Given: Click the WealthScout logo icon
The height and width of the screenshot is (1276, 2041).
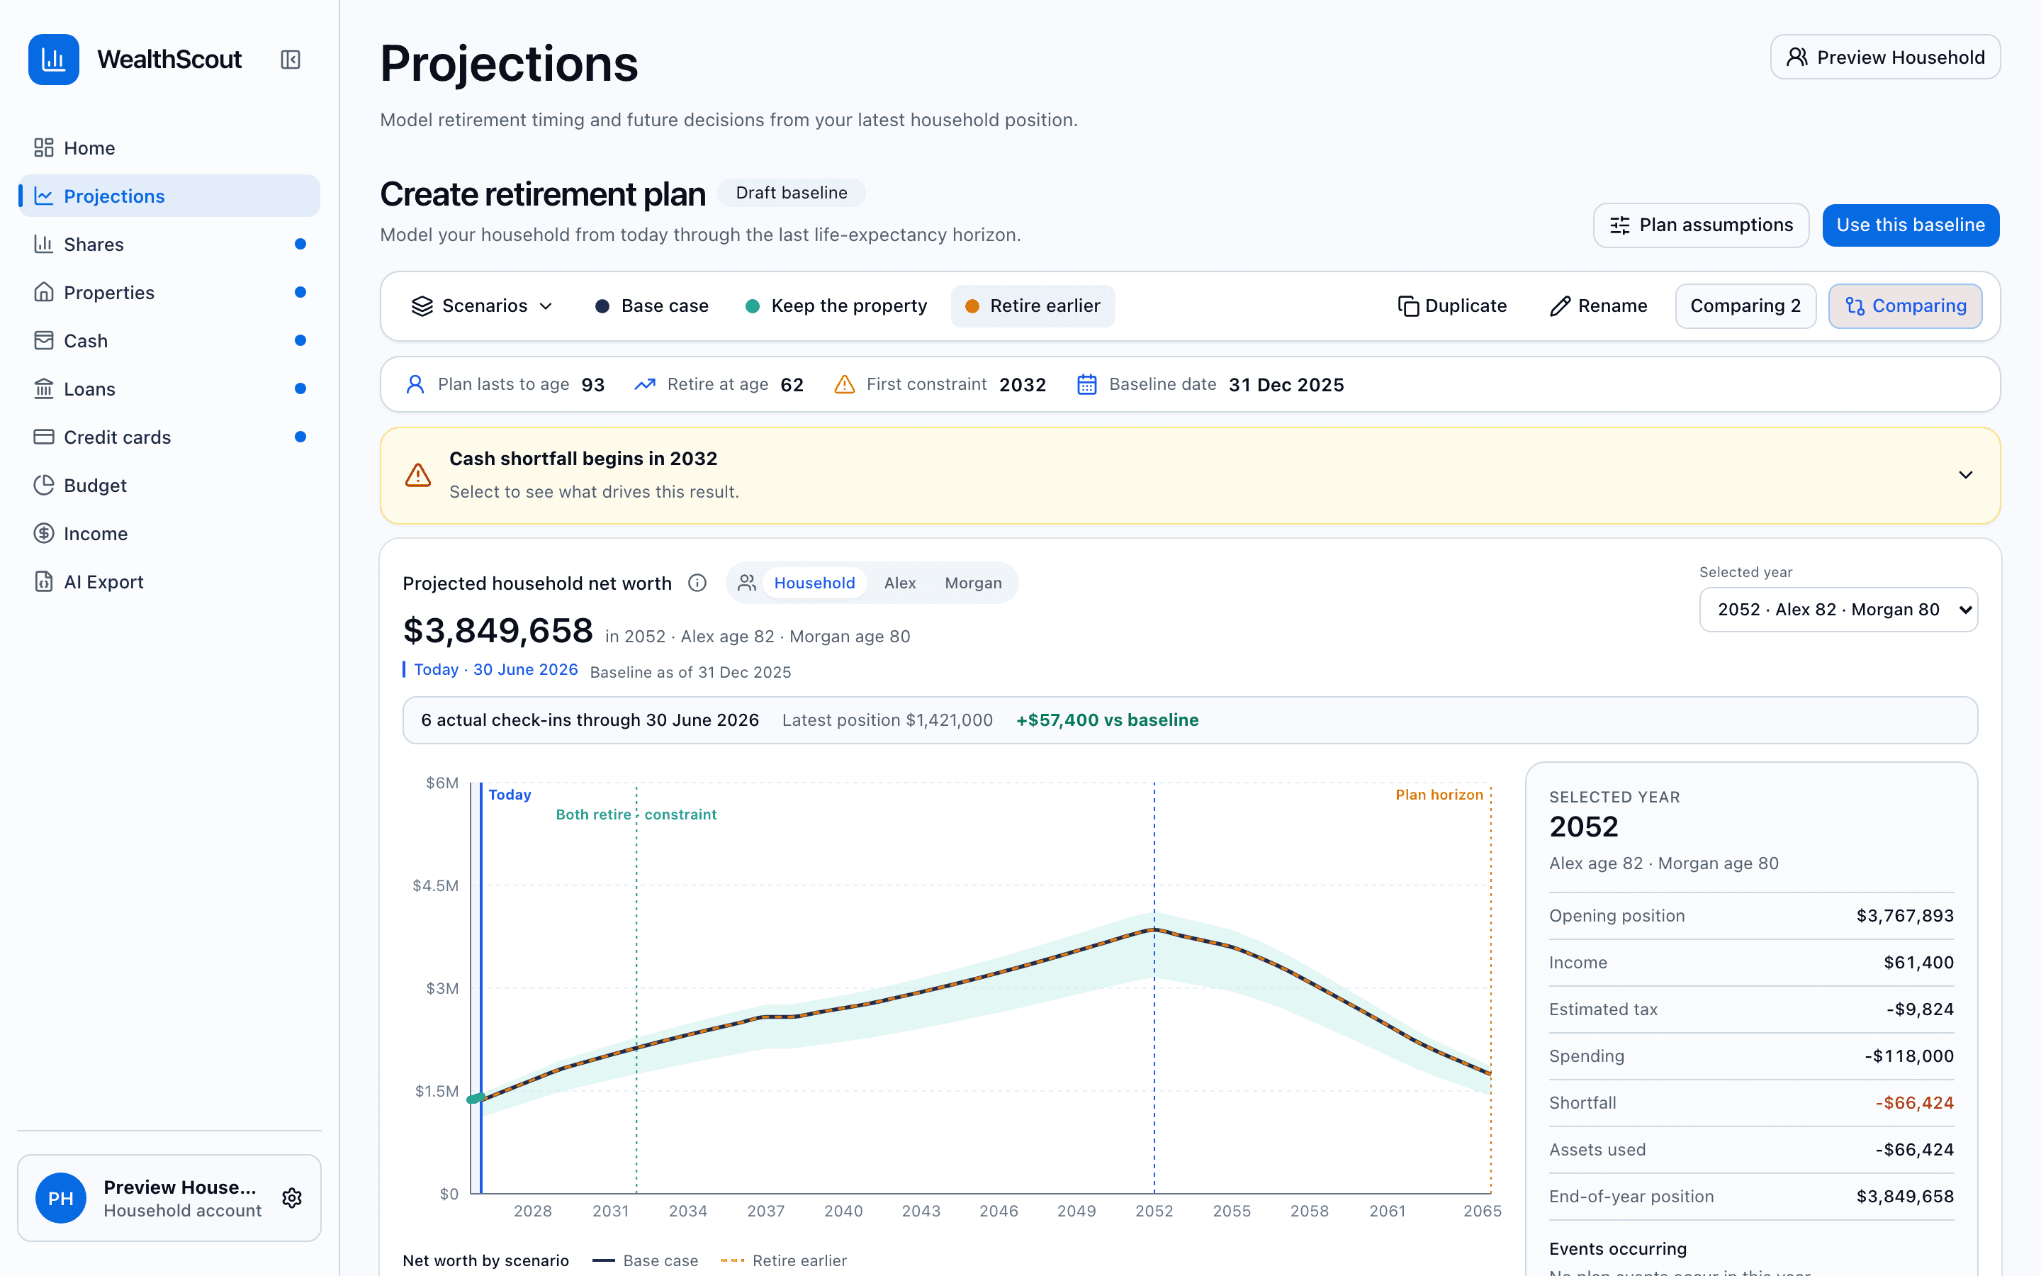Looking at the screenshot, I should [54, 59].
